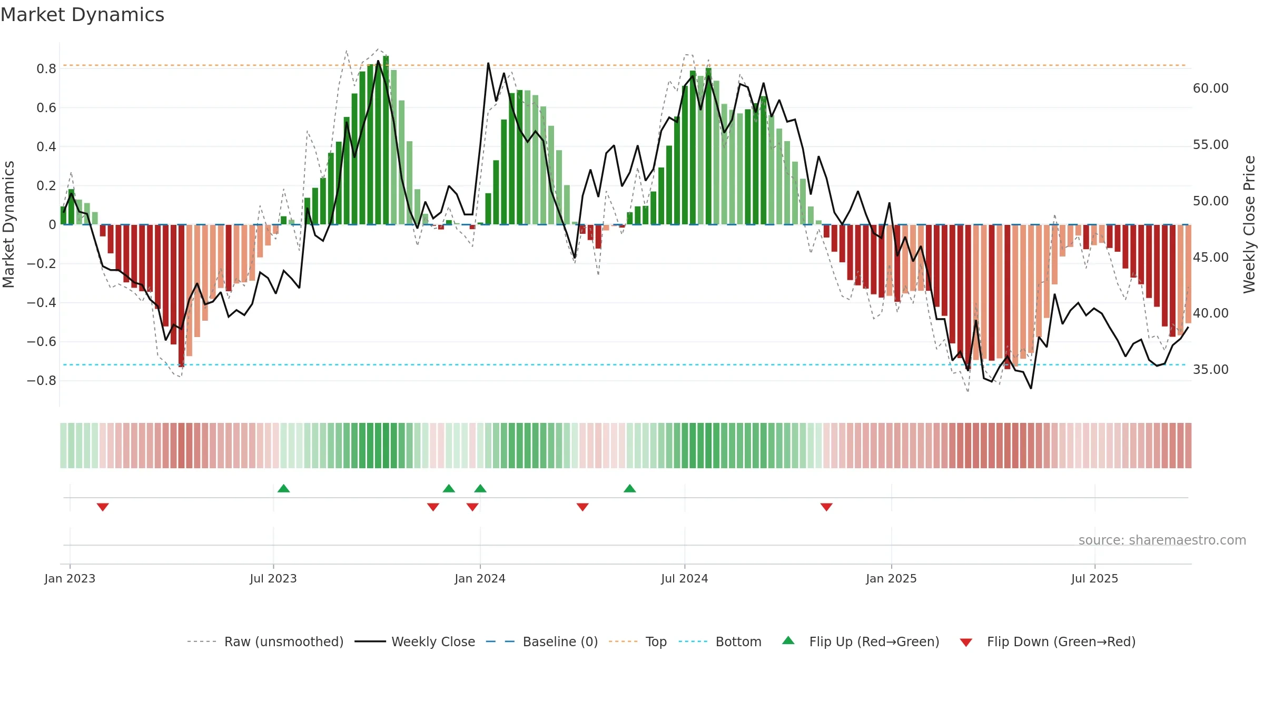Click the 0.2 left axis tick label
Image resolution: width=1264 pixels, height=711 pixels.
[x=46, y=186]
